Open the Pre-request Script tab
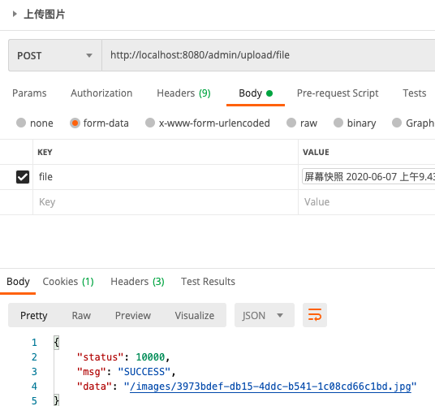 click(x=338, y=93)
